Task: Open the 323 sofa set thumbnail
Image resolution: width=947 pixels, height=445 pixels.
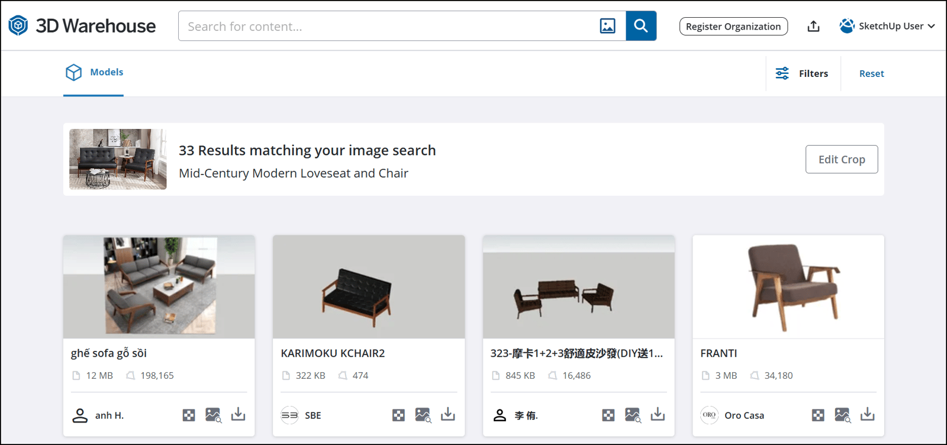Action: tap(579, 287)
